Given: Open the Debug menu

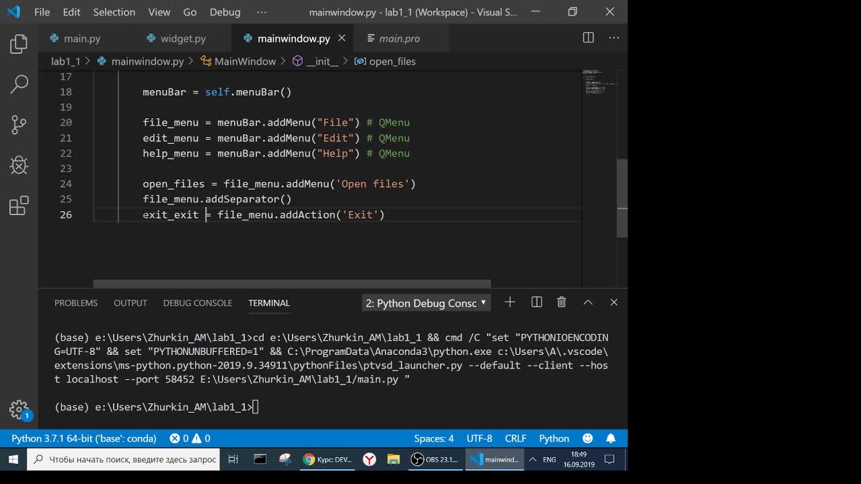Looking at the screenshot, I should click(225, 12).
